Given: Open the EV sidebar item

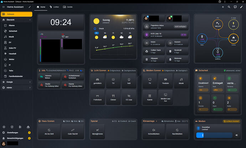Looking at the screenshot, I should pyautogui.click(x=16, y=43).
